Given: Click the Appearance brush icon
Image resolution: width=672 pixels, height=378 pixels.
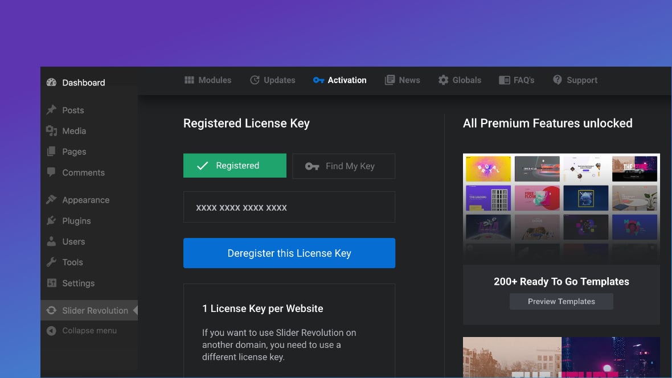Looking at the screenshot, I should coord(51,200).
